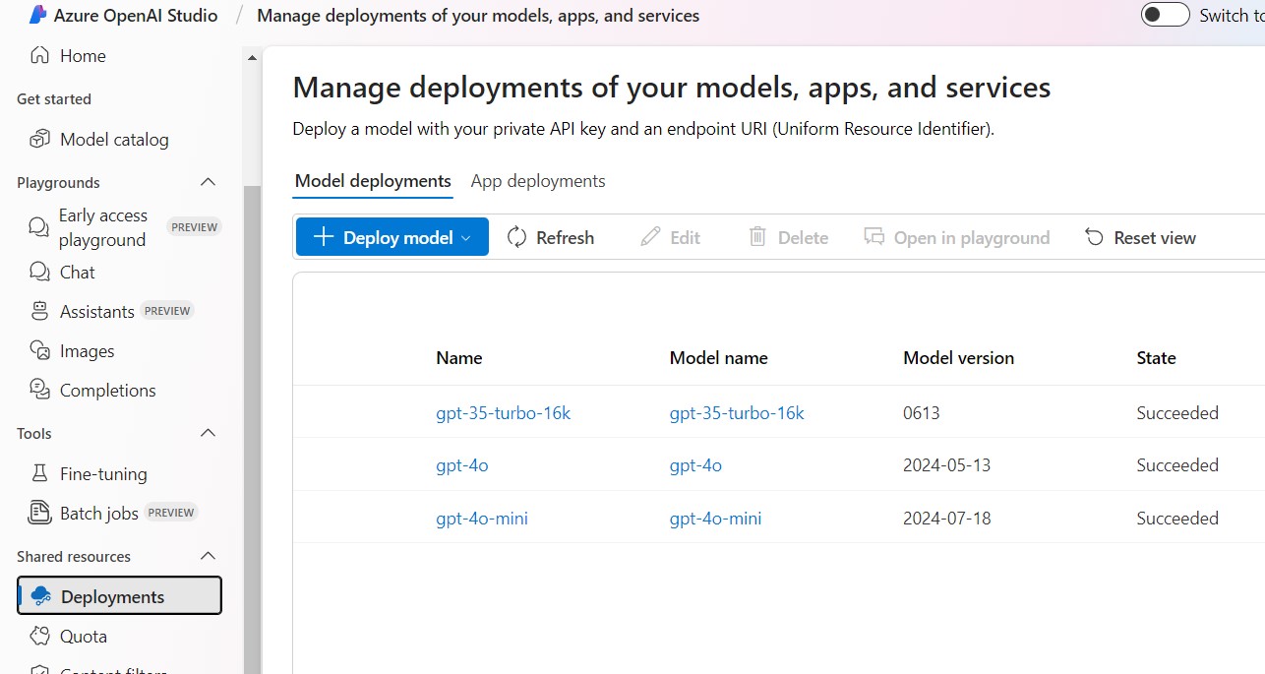This screenshot has width=1265, height=674.
Task: Collapse the Playgrounds section chevron
Action: pyautogui.click(x=208, y=182)
